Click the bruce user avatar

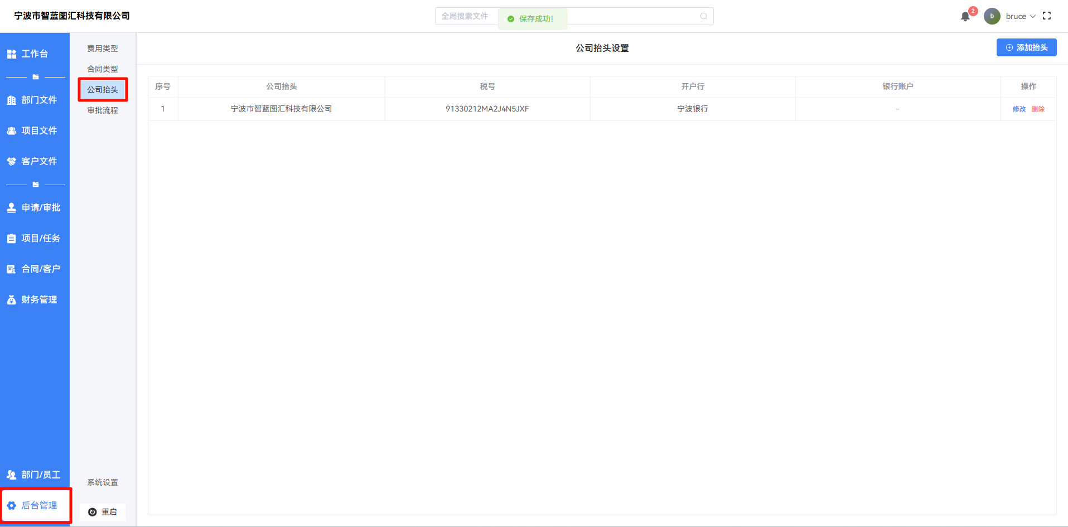pos(992,16)
